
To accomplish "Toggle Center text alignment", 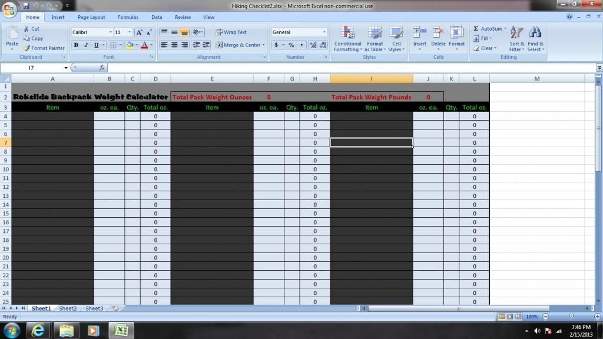I will (x=174, y=45).
